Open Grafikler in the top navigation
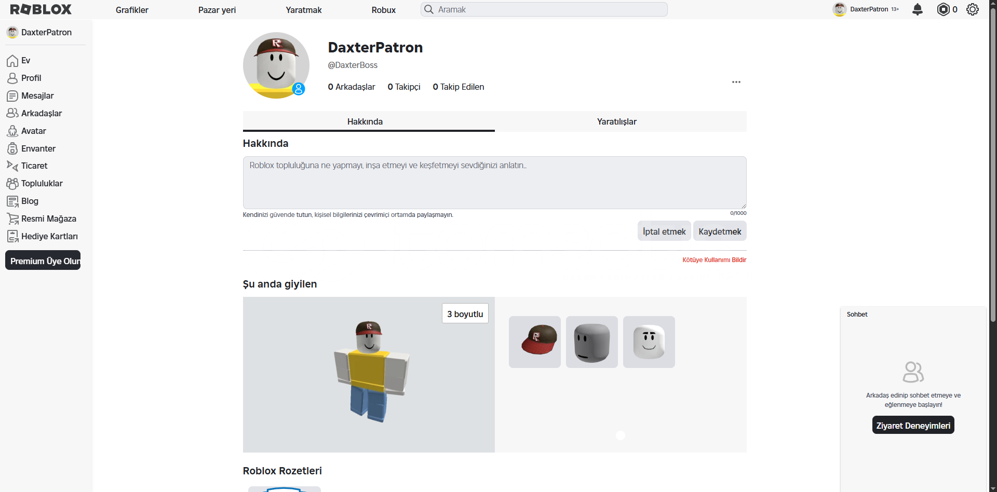The height and width of the screenshot is (492, 997). [132, 10]
